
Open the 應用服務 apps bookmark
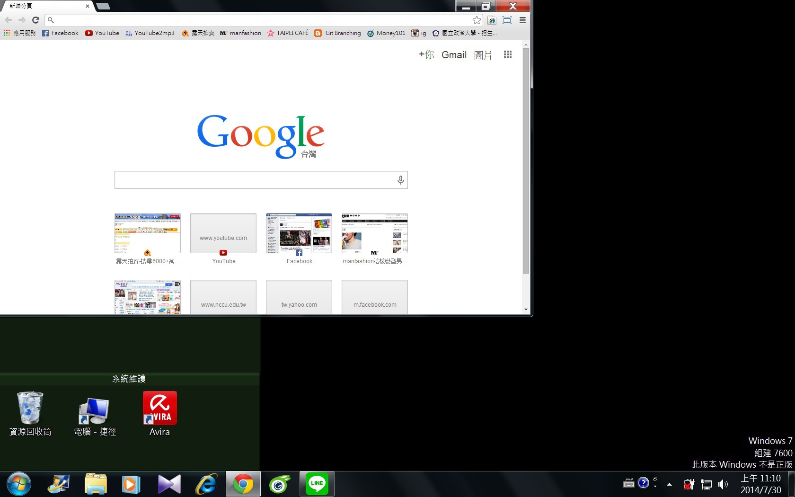[20, 33]
